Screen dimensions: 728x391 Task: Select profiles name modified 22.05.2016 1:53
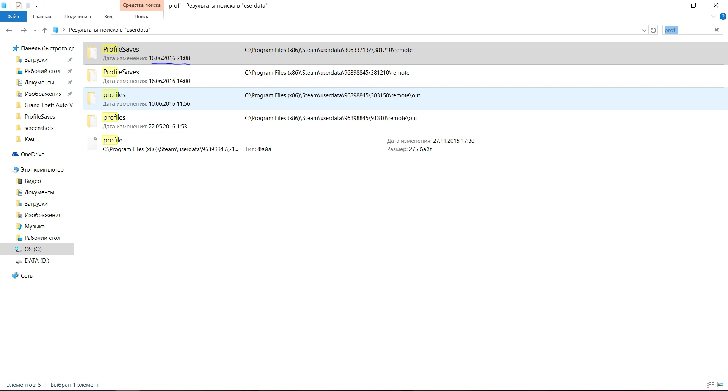(x=114, y=117)
